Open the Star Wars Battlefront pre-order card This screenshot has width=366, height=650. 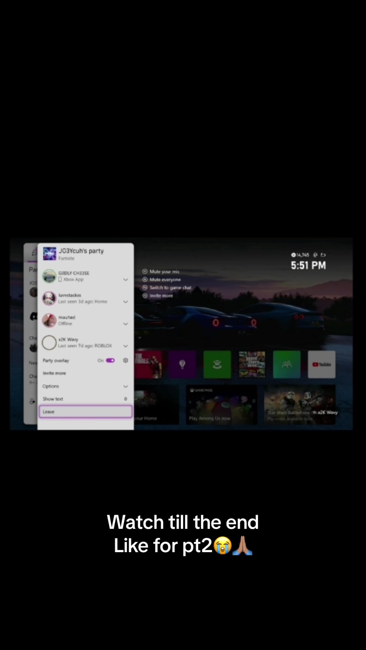click(x=300, y=405)
